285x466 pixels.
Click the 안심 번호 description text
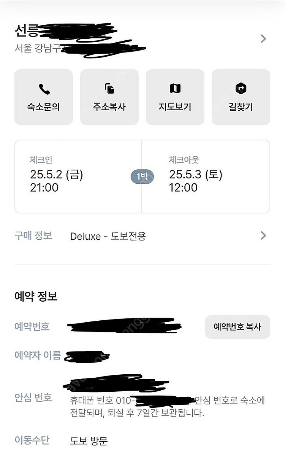tap(167, 407)
